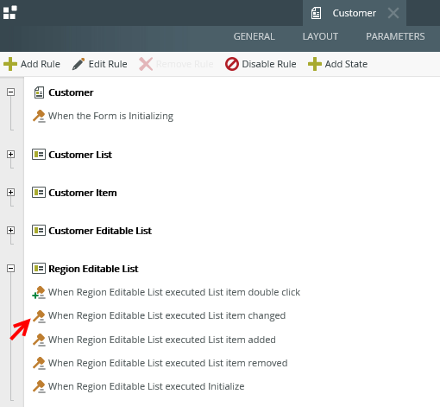Expand the Customer Editable List node
This screenshot has height=407, width=440.
(11, 231)
